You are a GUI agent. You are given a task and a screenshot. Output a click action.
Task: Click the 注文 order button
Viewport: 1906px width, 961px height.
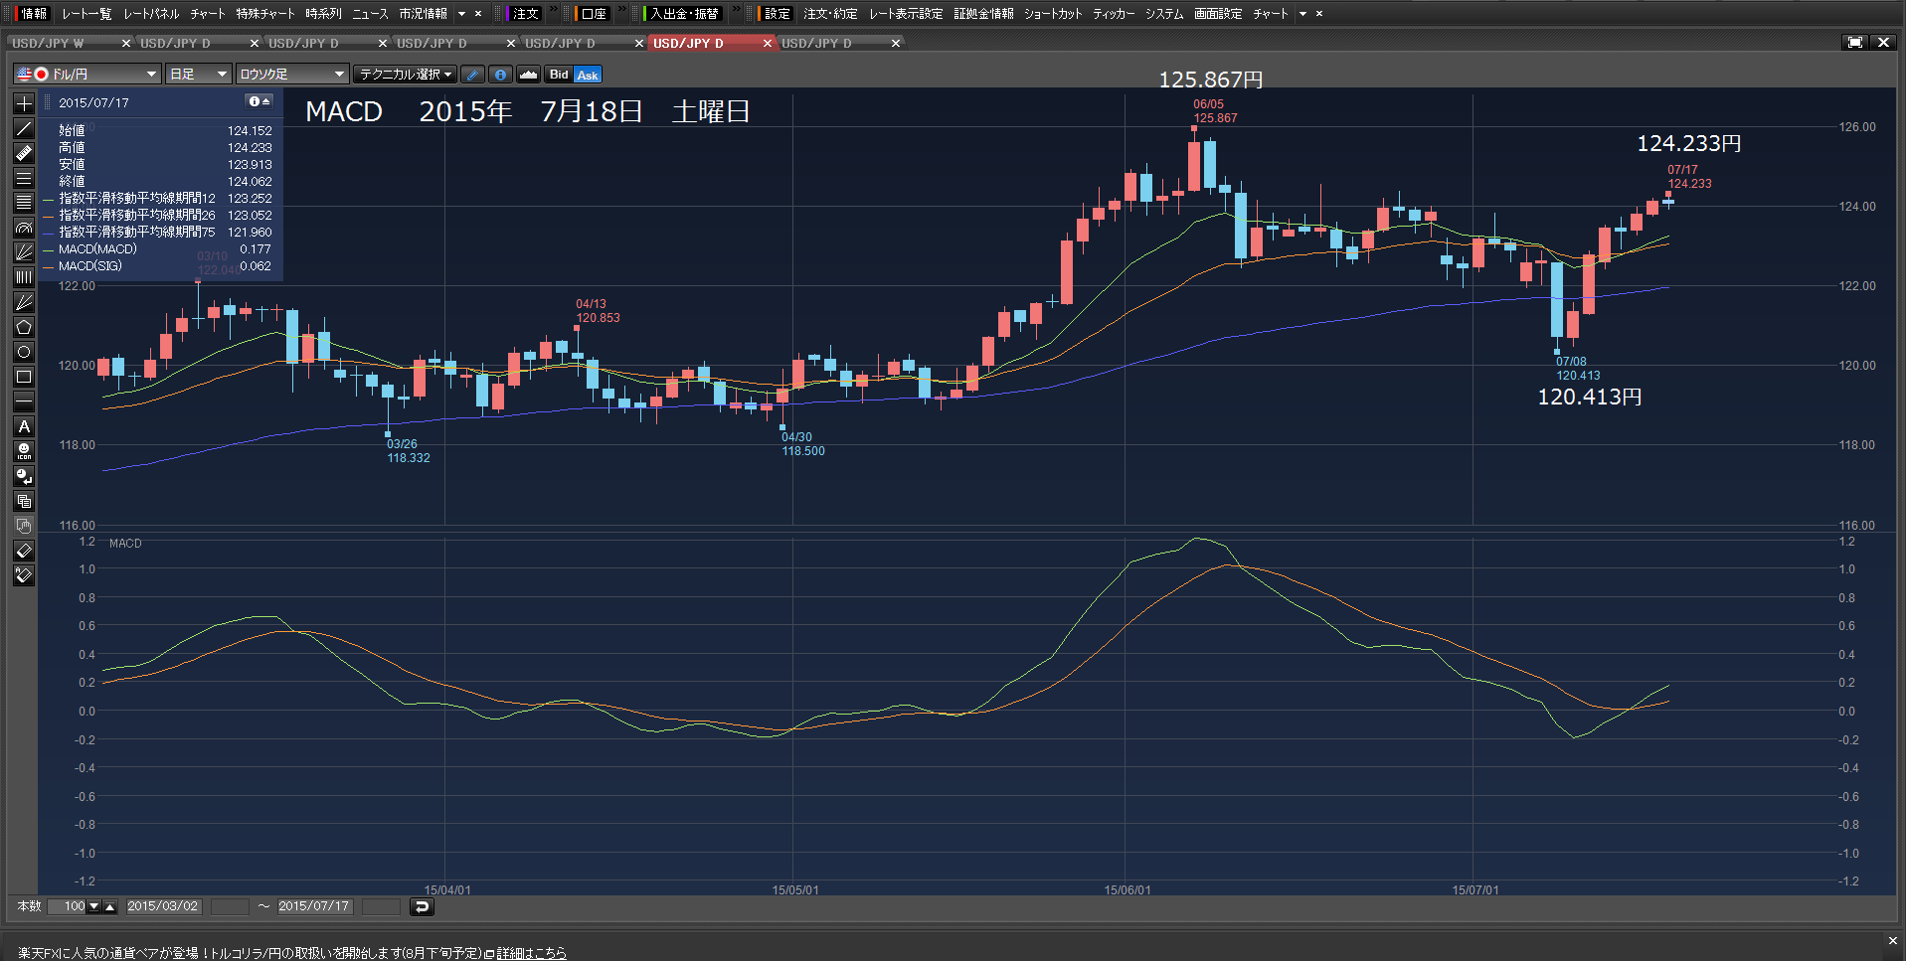tap(525, 14)
